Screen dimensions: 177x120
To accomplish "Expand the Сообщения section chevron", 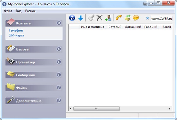I will click(59, 75).
